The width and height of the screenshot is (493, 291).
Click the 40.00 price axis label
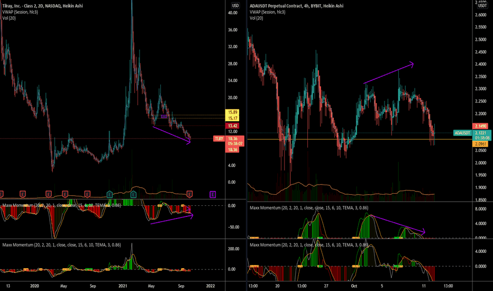(x=233, y=13)
